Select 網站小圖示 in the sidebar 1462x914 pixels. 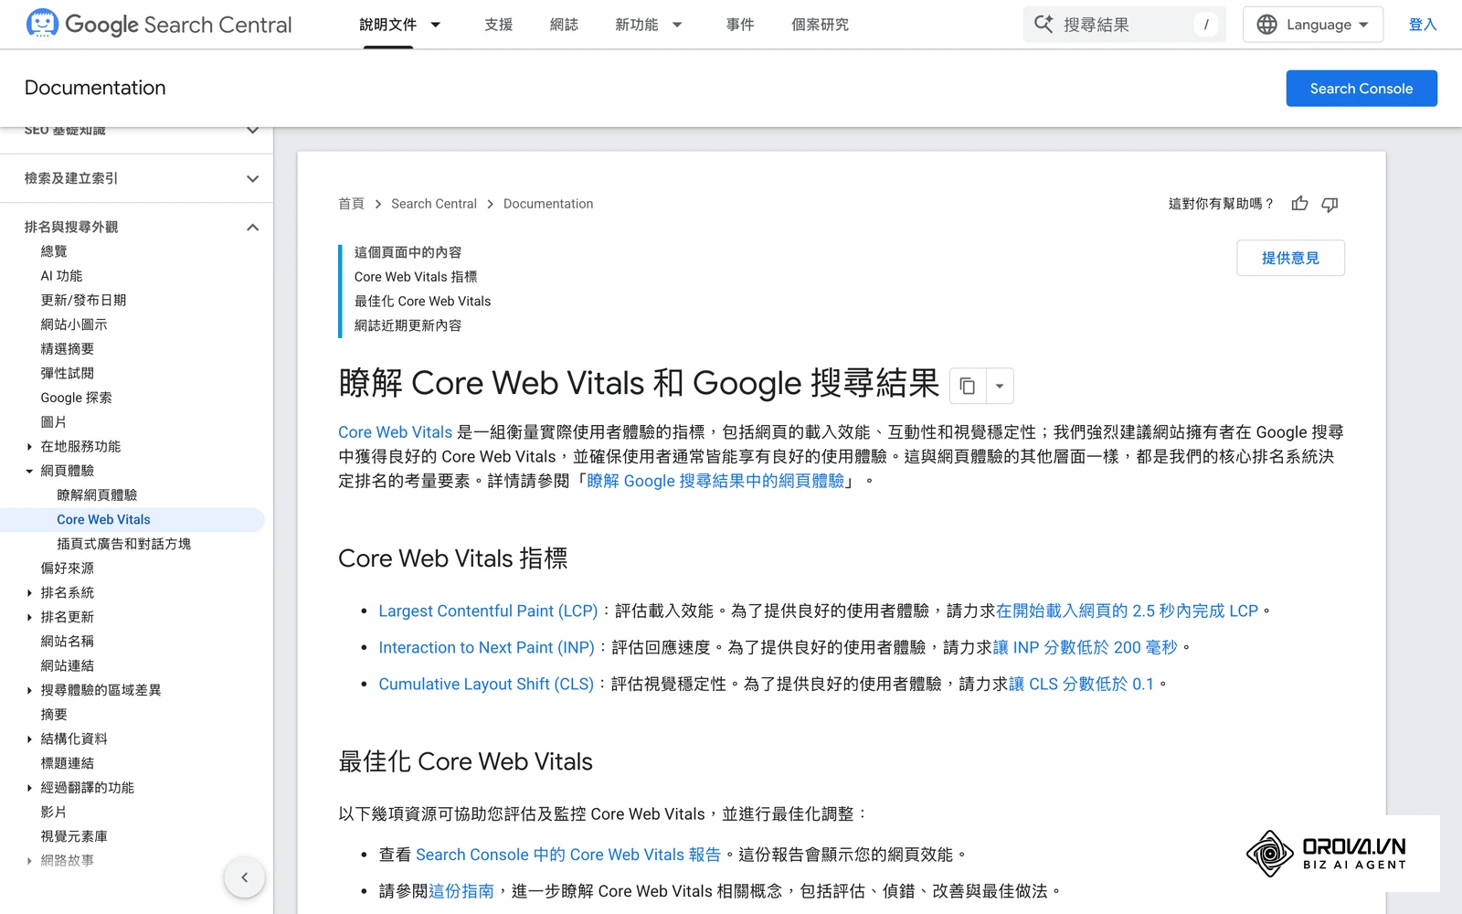pos(74,324)
